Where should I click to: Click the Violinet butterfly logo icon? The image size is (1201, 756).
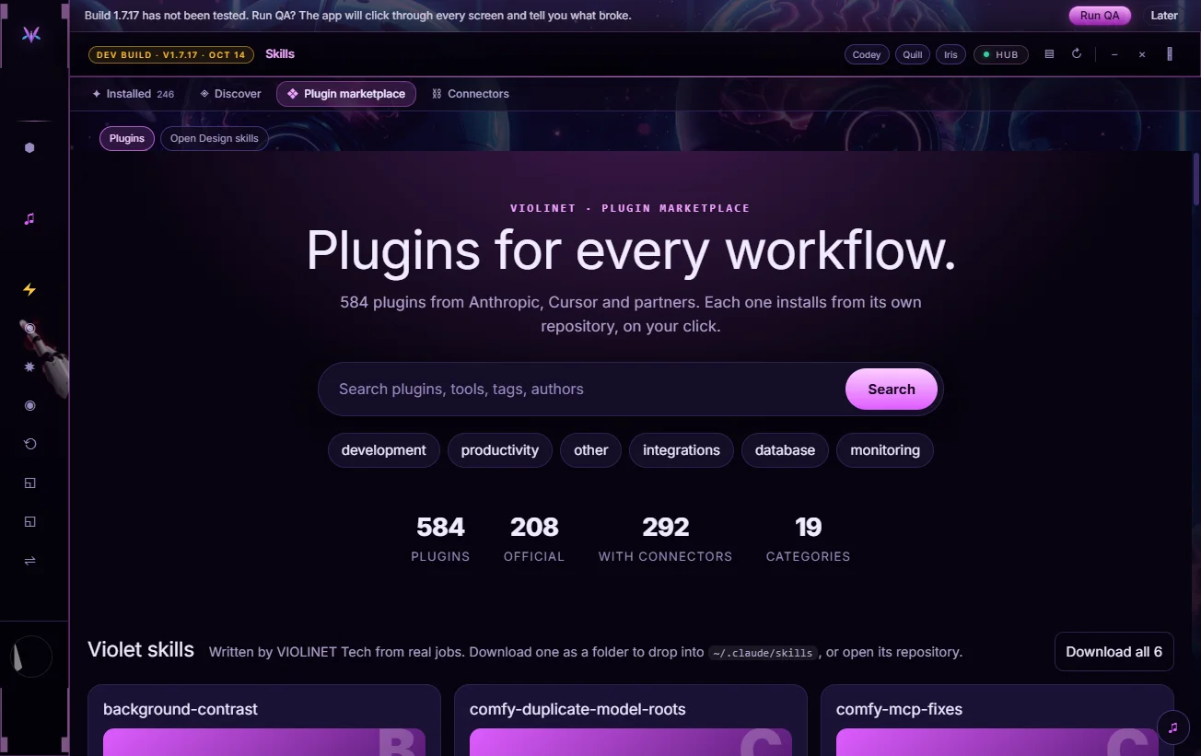click(x=31, y=34)
